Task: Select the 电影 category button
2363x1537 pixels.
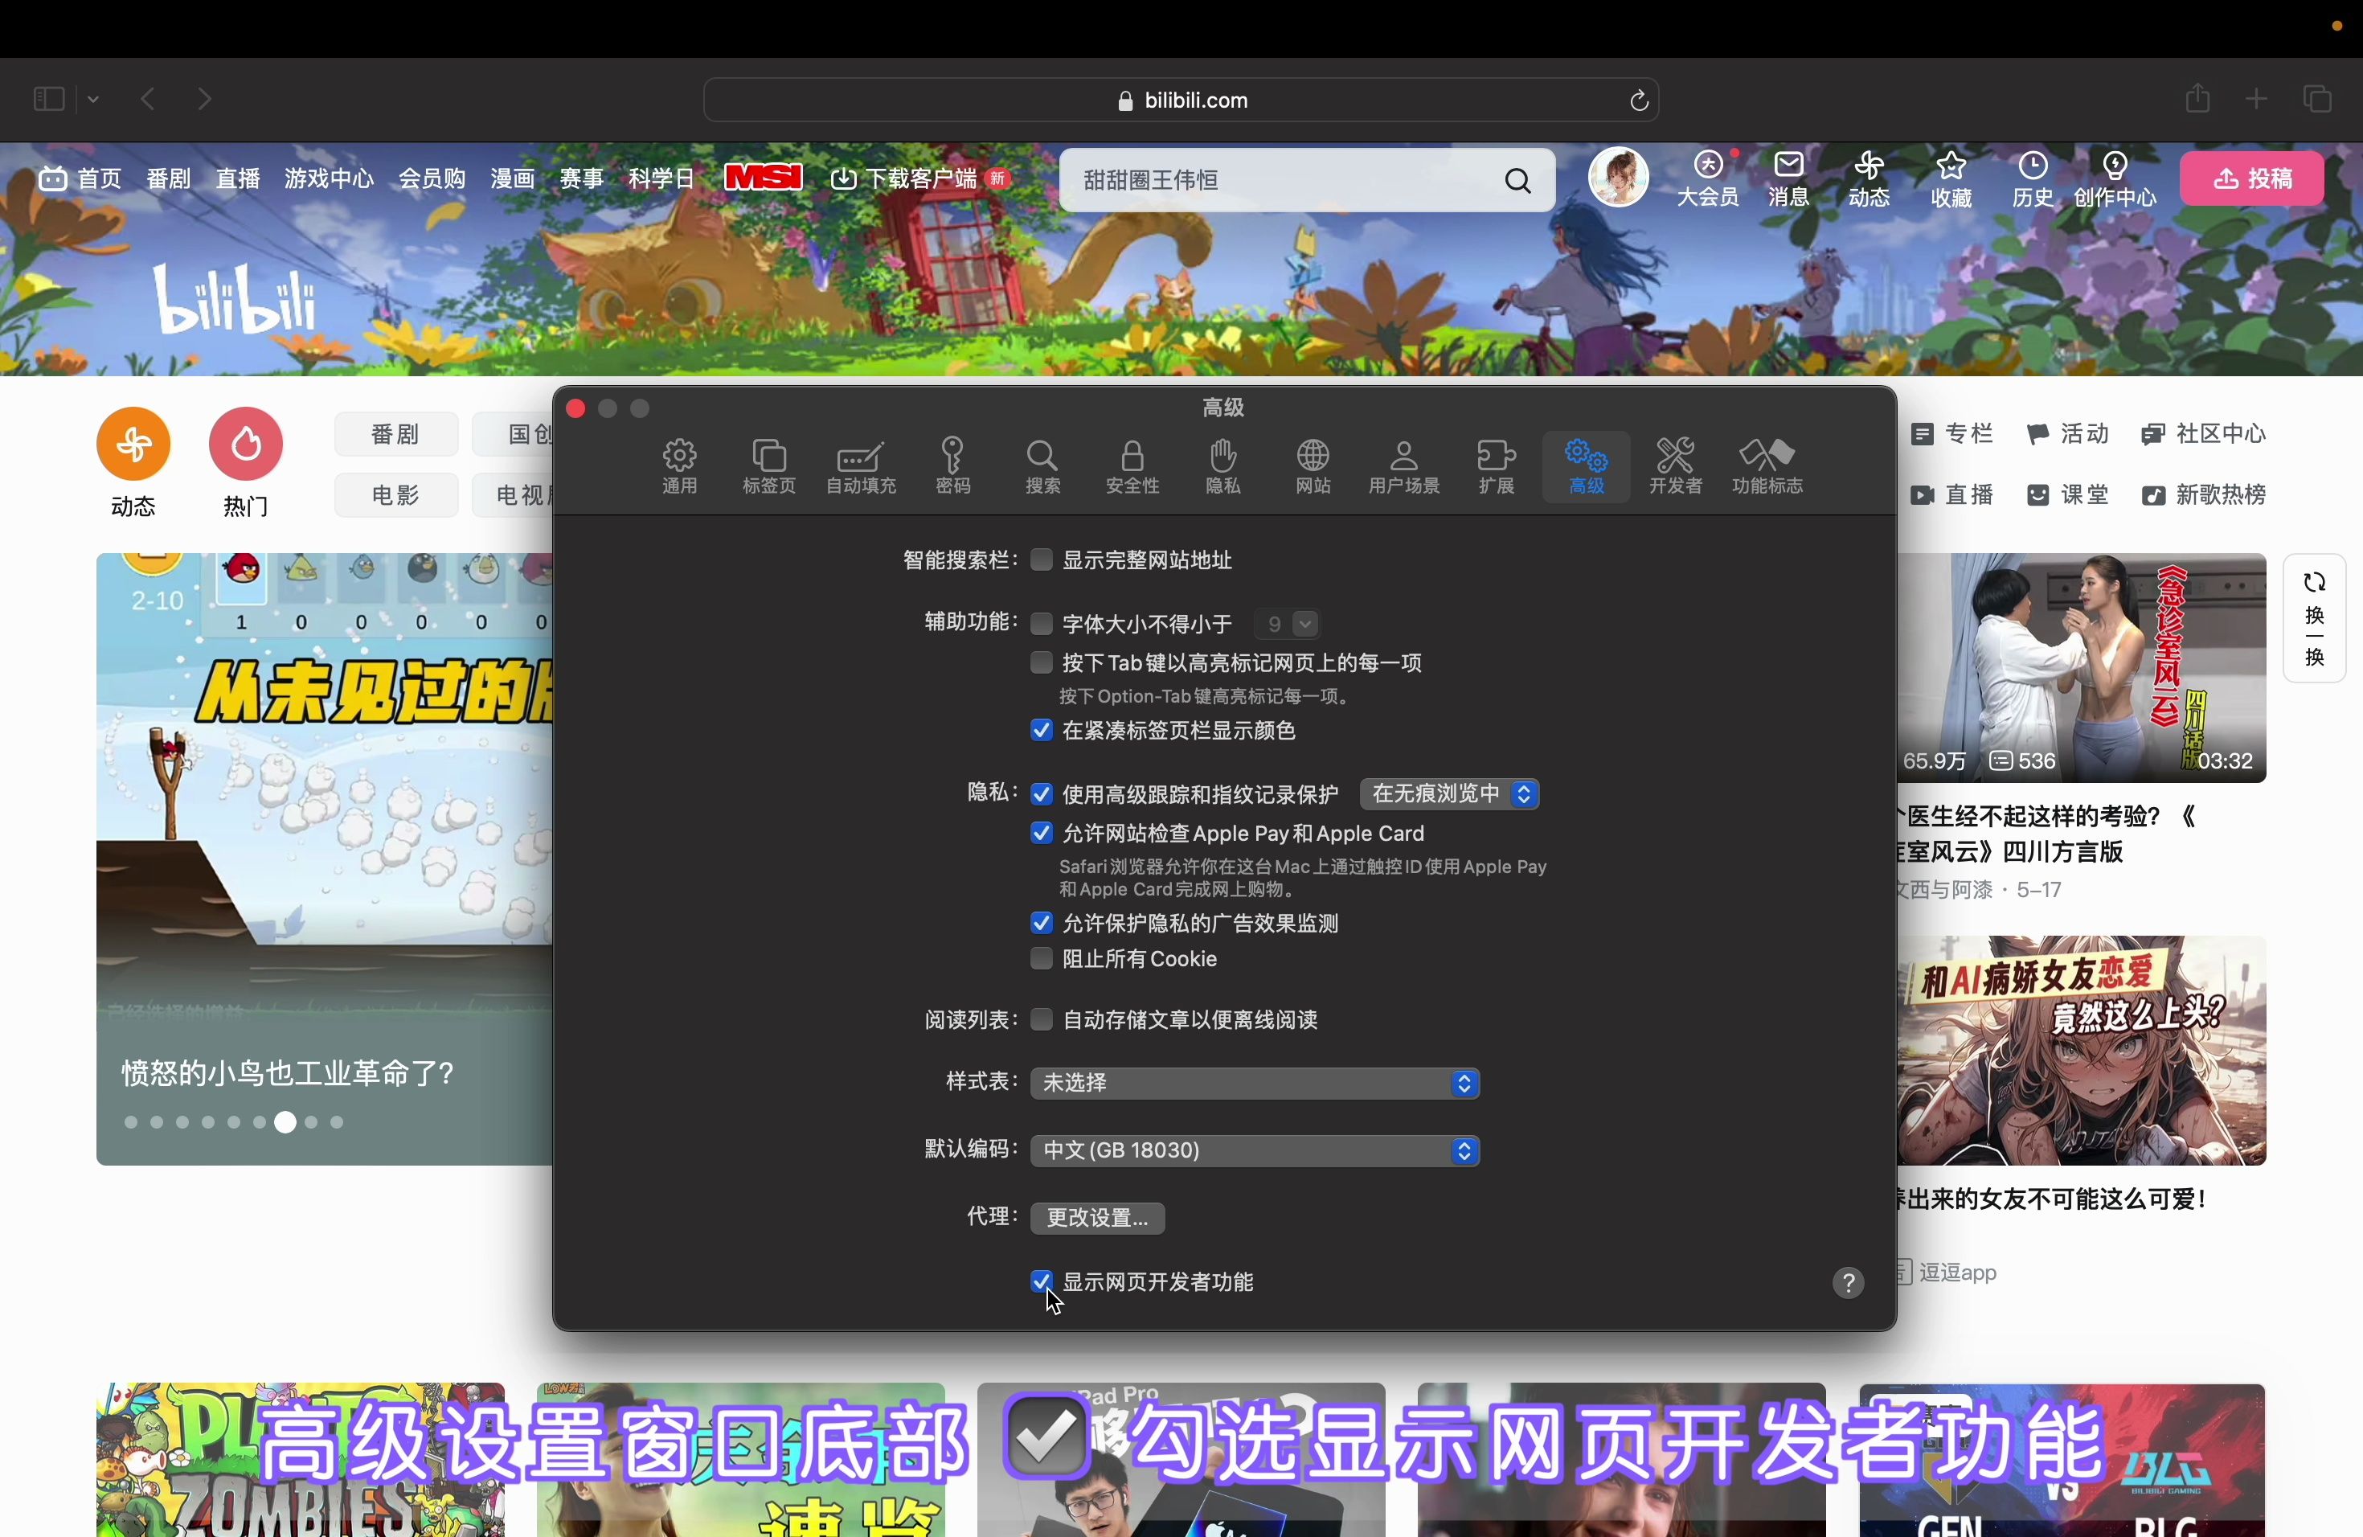Action: pyautogui.click(x=396, y=494)
